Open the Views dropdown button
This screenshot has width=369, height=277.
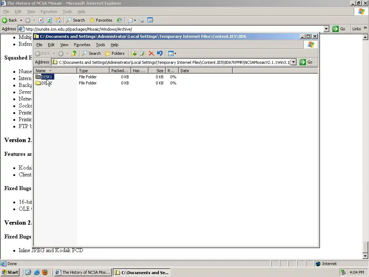pyautogui.click(x=172, y=53)
